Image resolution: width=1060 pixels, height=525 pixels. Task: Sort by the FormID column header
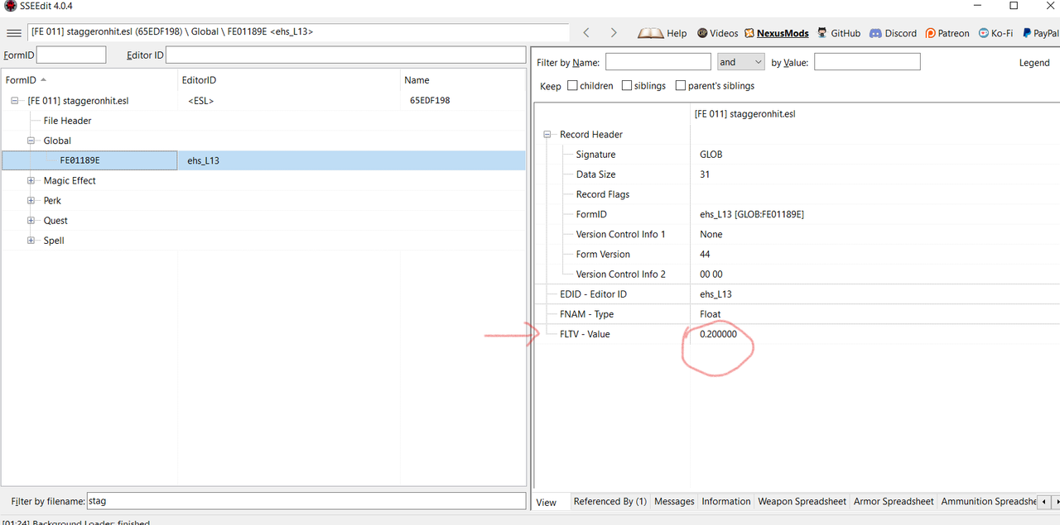(x=89, y=80)
